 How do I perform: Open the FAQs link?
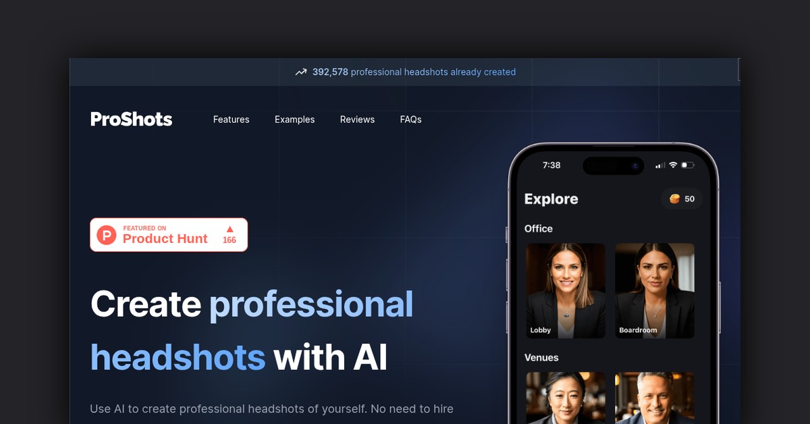pos(411,120)
